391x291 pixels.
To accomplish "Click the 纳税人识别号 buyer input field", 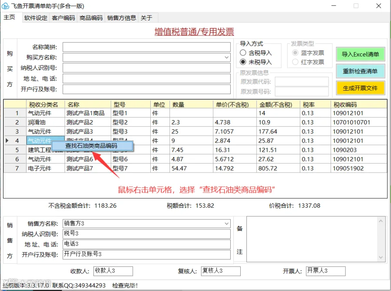I will coord(146,68).
